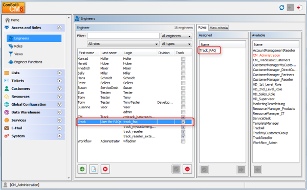
Task: Open the Home navigation item
Action: (12, 20)
